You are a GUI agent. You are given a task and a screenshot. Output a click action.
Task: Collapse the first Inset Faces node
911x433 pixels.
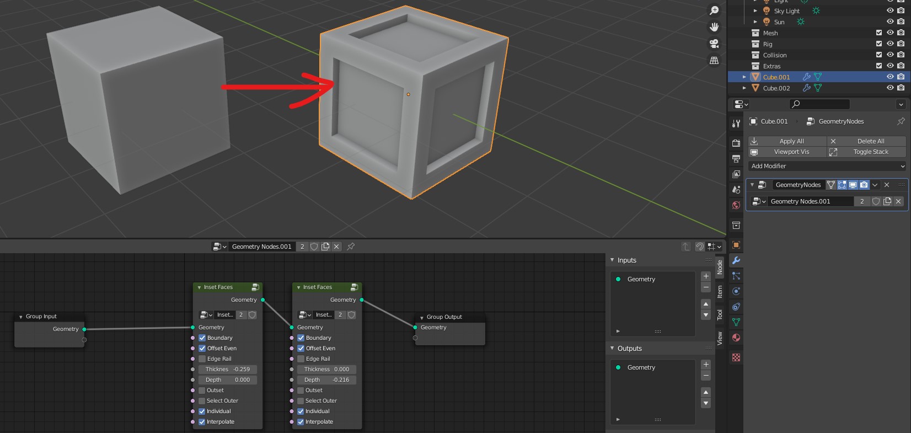[199, 287]
